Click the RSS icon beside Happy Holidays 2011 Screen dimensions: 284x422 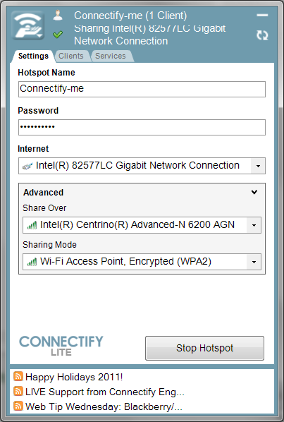pyautogui.click(x=18, y=376)
